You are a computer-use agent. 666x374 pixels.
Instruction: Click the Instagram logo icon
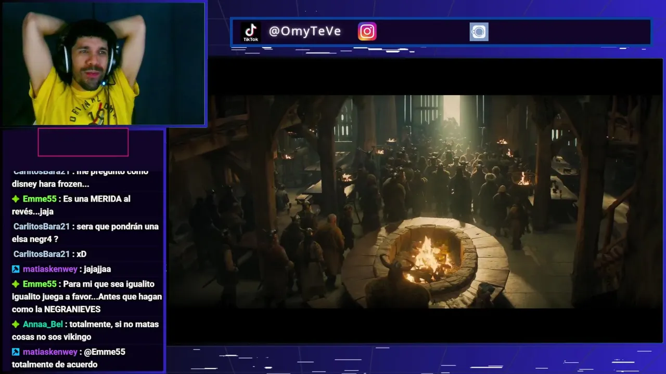367,32
